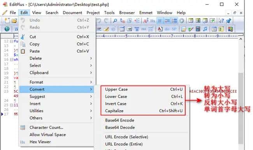Click the music note HTML toolbar icon
Viewport: 253px width, 150px height.
point(205,29)
